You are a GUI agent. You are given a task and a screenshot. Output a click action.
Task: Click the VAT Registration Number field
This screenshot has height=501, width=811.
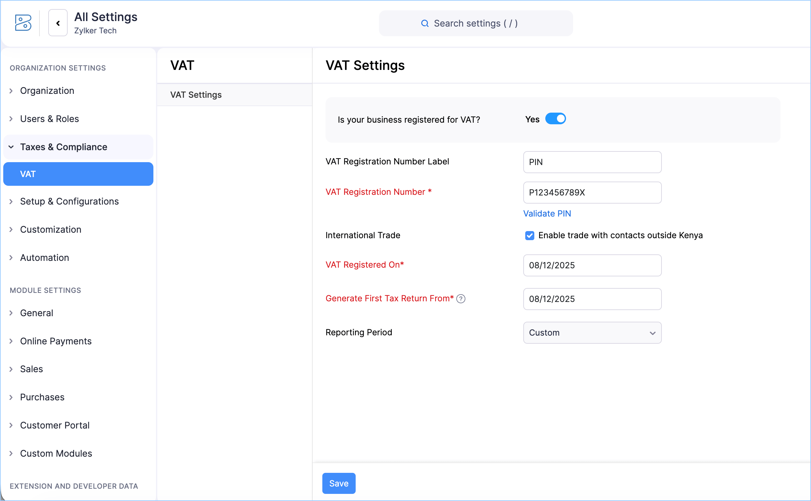coord(592,193)
